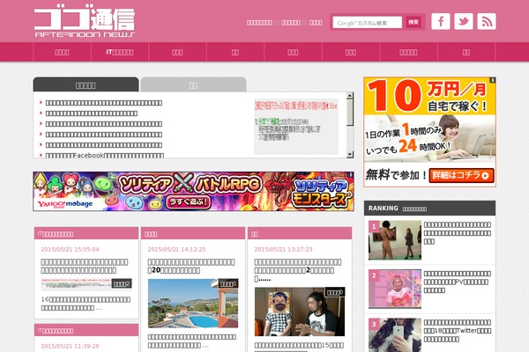Open the ソリティア×バトルRPG banner ad
Viewport: 529px width, 352px height.
pyautogui.click(x=193, y=191)
